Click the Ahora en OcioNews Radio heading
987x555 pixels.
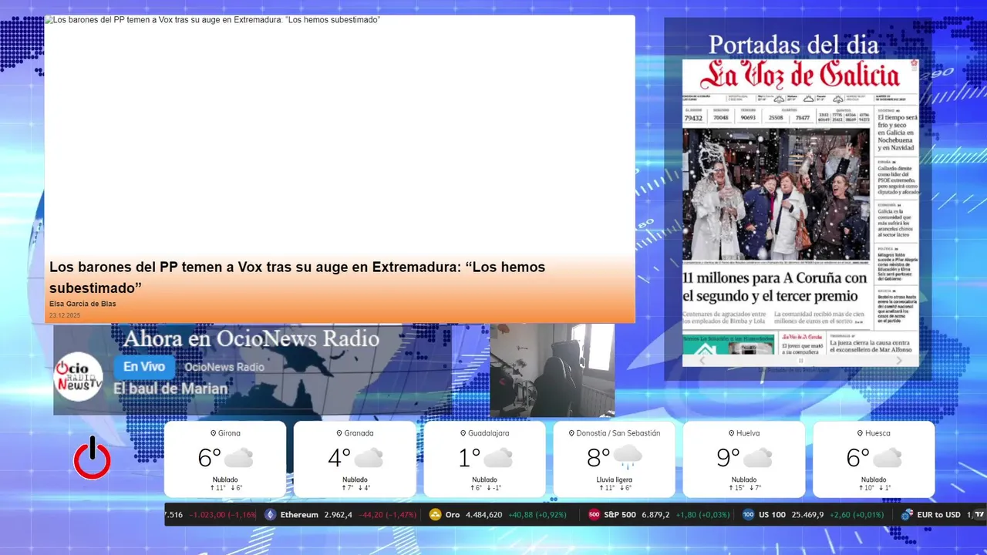(251, 339)
